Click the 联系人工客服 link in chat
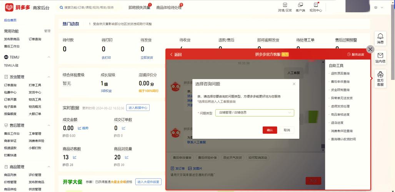The width and height of the screenshot is (395, 192). click(197, 142)
